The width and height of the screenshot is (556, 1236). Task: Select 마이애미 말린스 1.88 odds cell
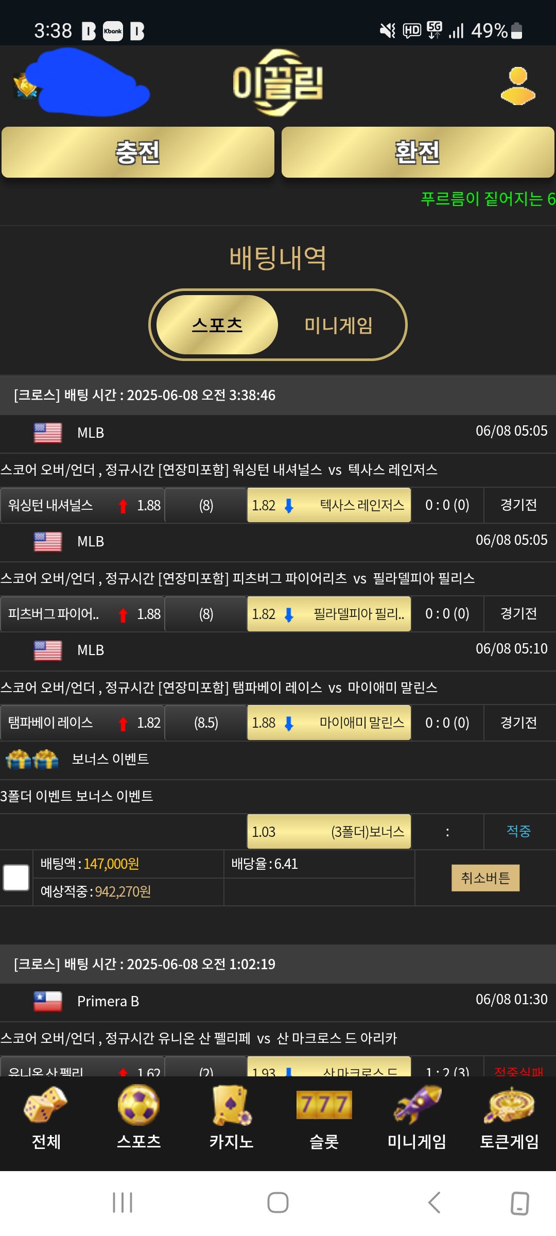coord(329,723)
